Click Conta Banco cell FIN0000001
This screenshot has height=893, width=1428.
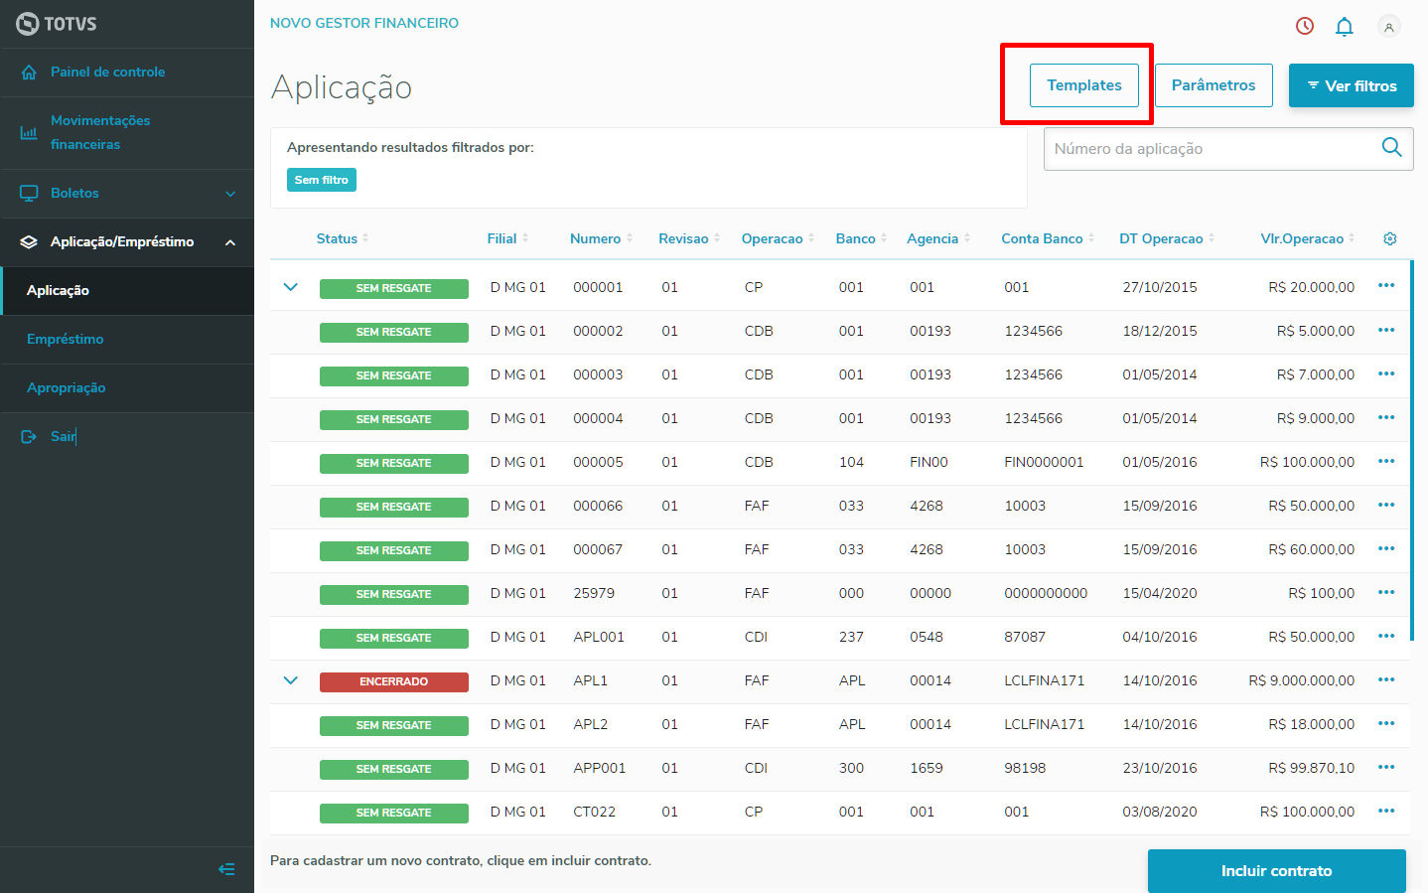click(1044, 462)
